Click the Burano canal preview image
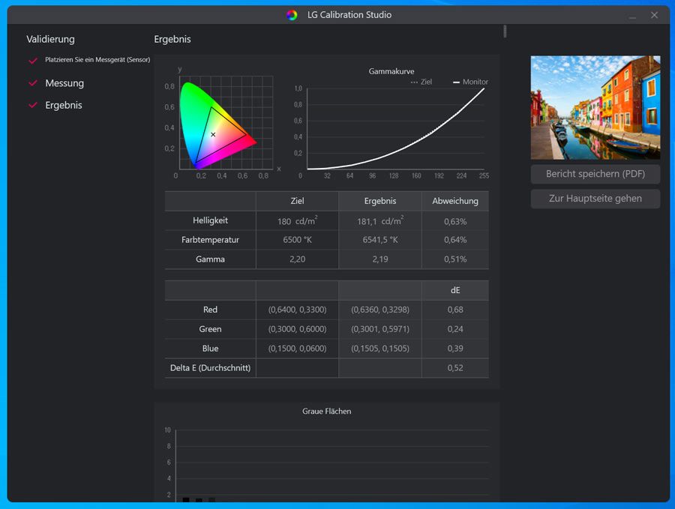This screenshot has height=509, width=675. (x=595, y=107)
